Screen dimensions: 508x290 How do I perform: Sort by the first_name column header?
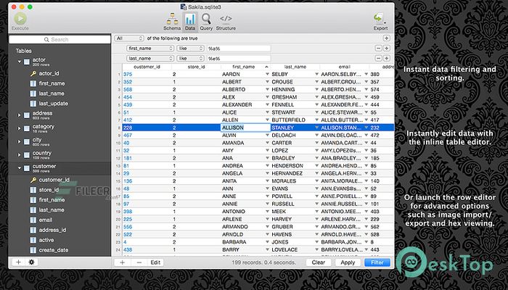[x=246, y=67]
